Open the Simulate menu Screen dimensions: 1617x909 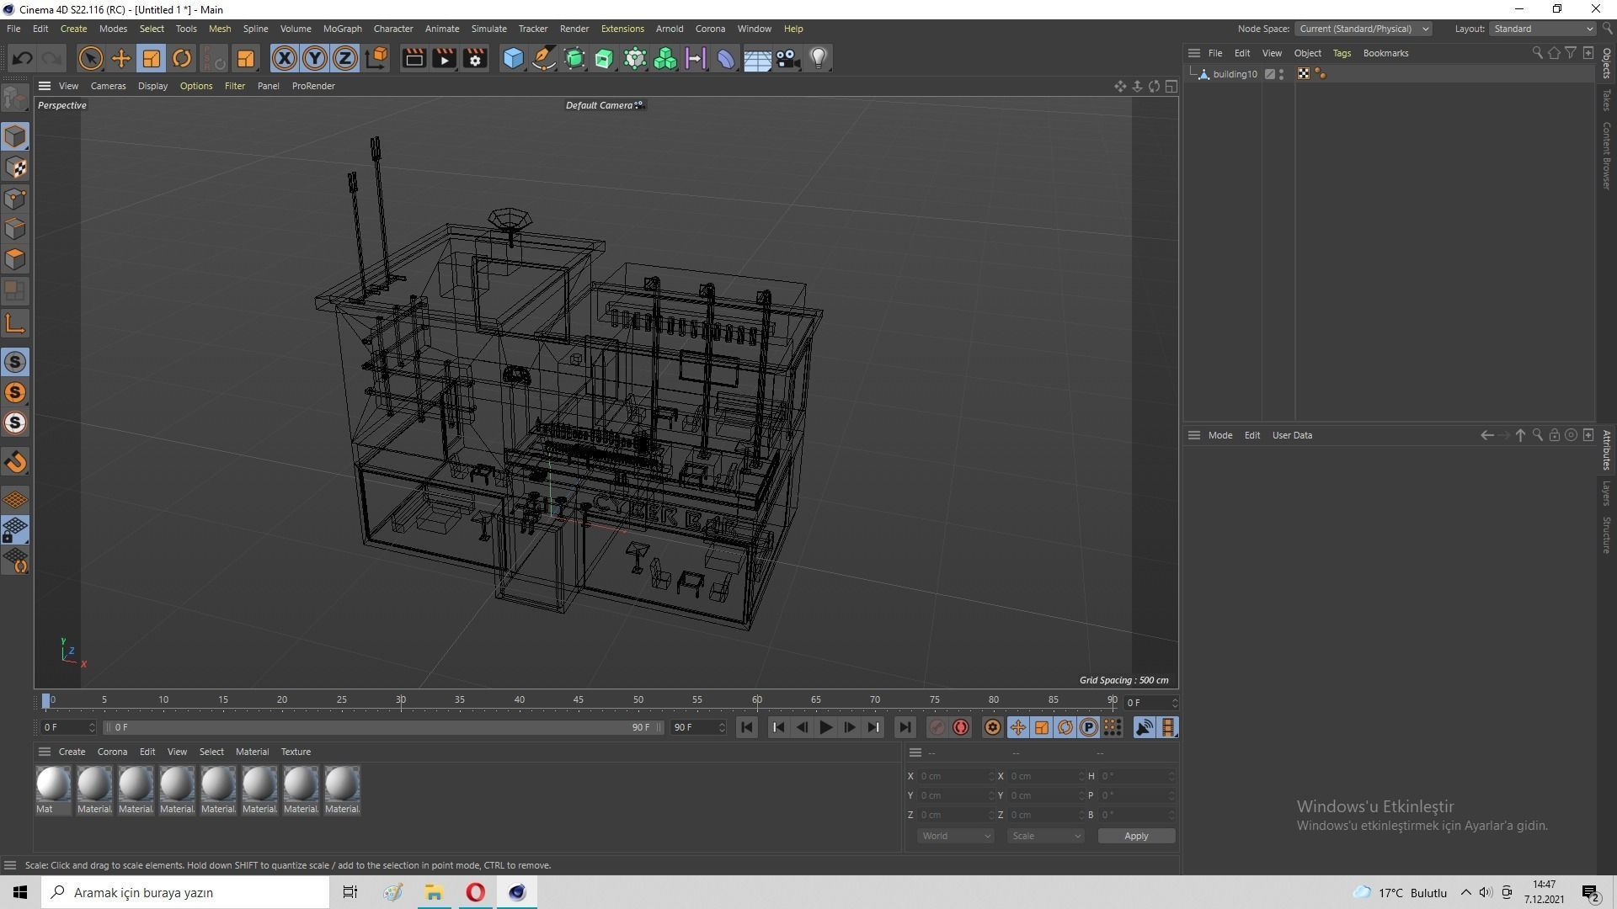[488, 29]
